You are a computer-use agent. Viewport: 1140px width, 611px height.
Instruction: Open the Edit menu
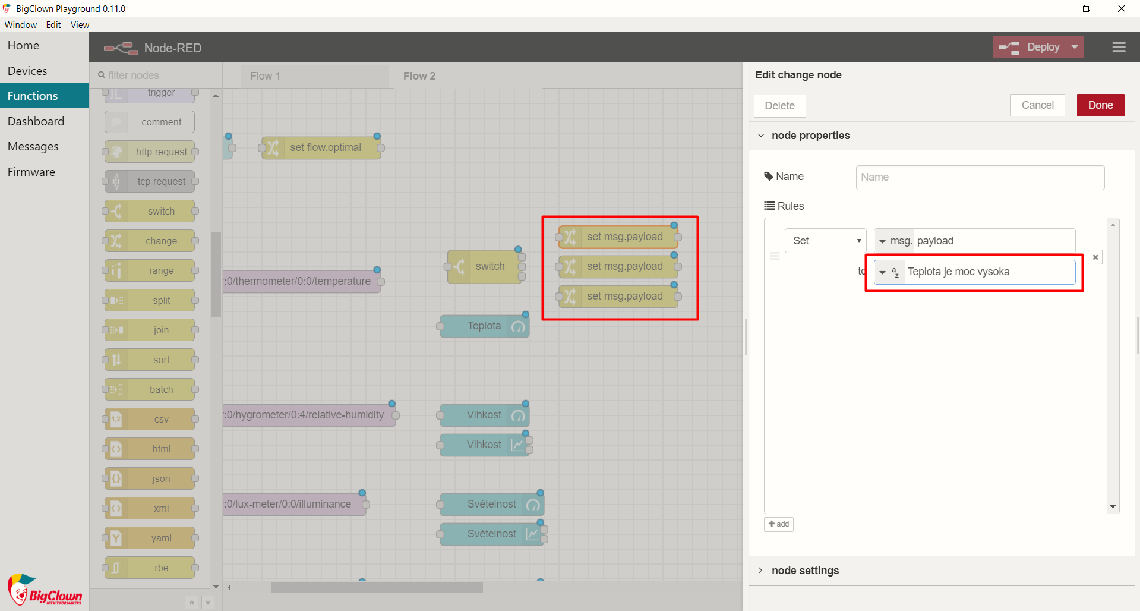[53, 25]
